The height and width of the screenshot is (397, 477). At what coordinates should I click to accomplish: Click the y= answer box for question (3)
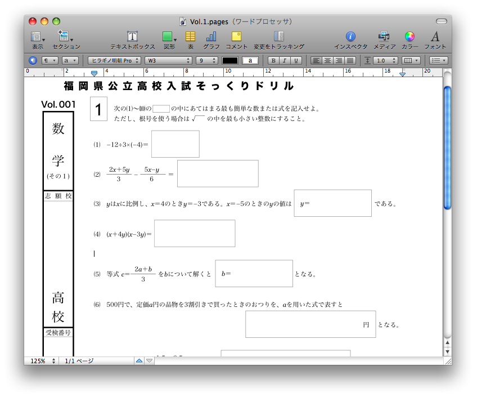333,203
